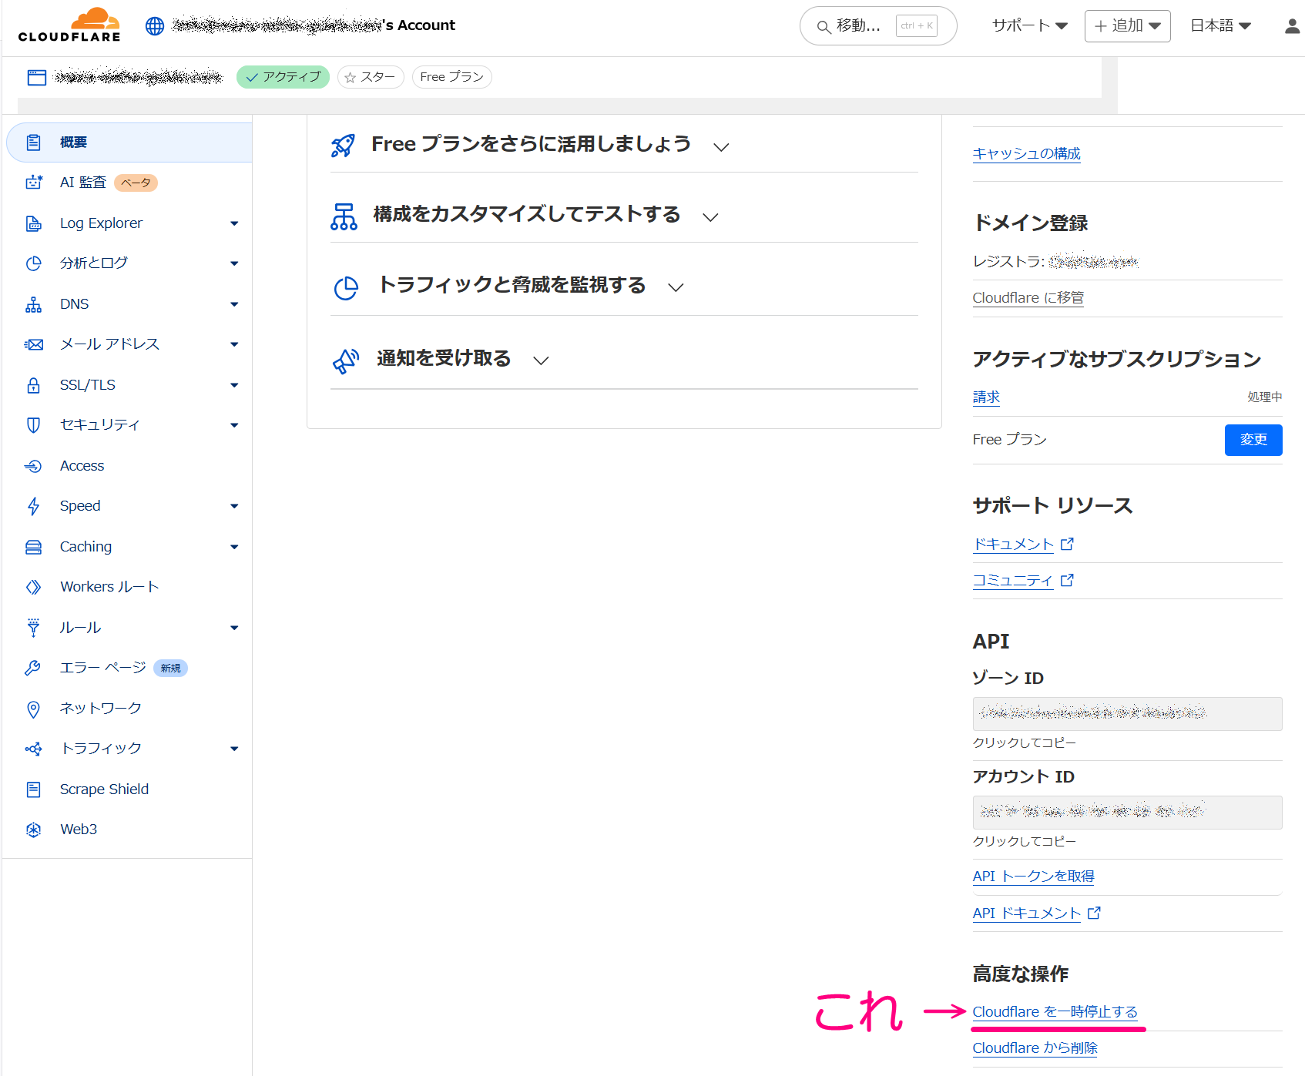Viewport: 1305px width, 1076px height.
Task: Click the 分析とログ chart icon
Action: [x=33, y=263]
